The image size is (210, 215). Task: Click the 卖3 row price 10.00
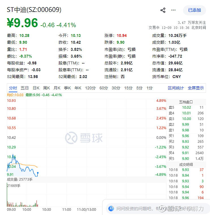[x=187, y=119]
